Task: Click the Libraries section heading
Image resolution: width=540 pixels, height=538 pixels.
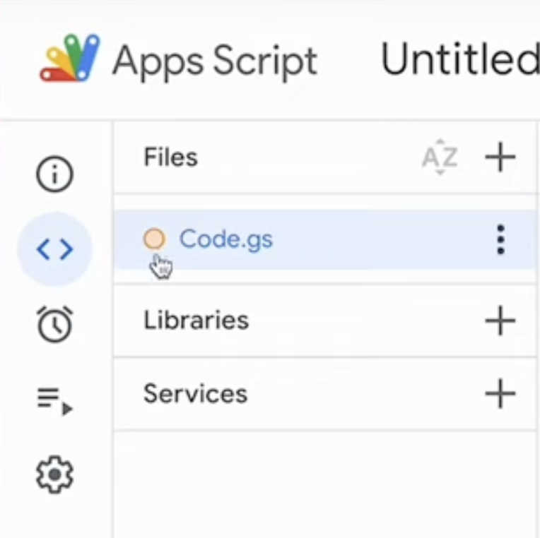Action: click(196, 321)
